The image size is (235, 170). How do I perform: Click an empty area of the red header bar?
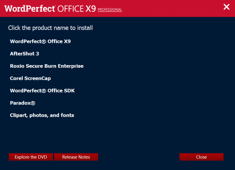tap(168, 8)
